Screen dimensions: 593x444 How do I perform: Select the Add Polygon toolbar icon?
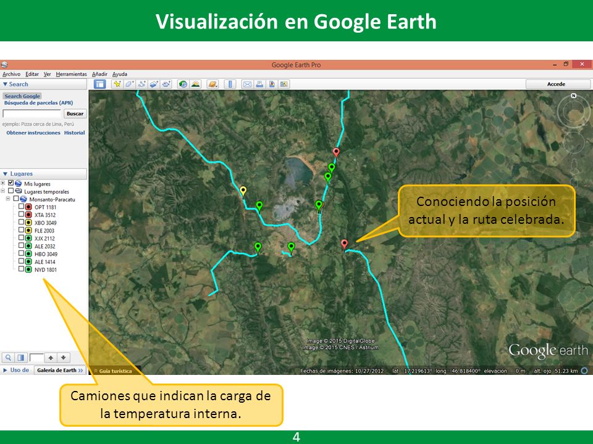click(129, 84)
